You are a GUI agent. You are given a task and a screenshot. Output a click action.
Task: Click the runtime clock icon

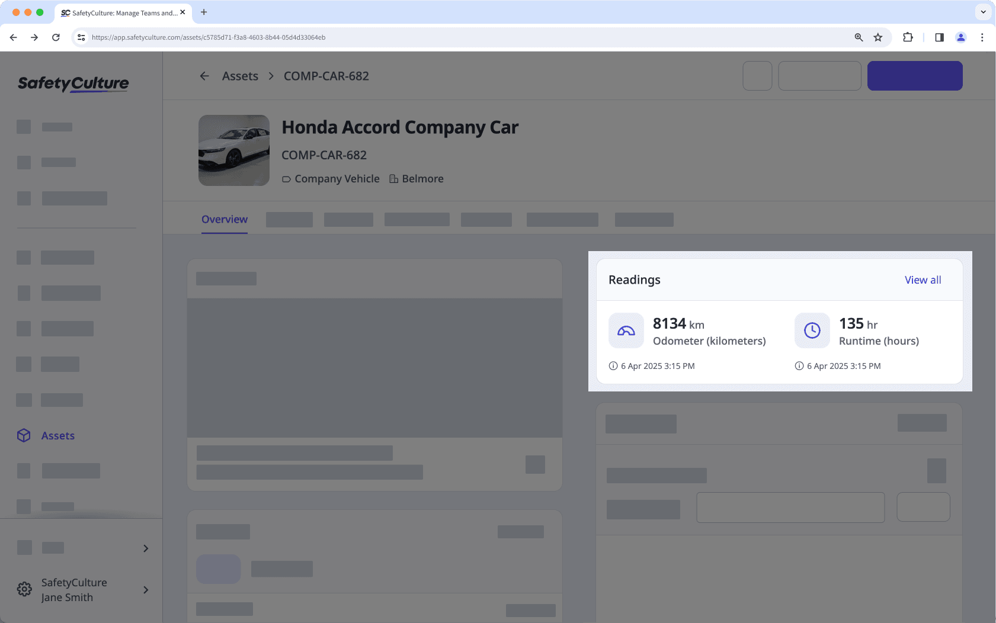(812, 330)
